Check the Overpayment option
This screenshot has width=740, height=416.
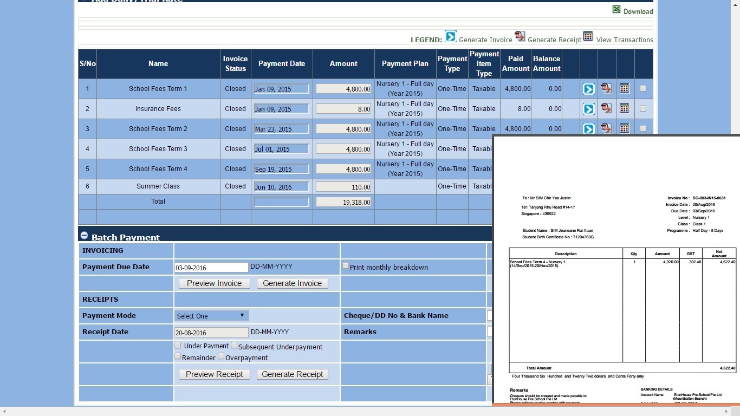221,356
